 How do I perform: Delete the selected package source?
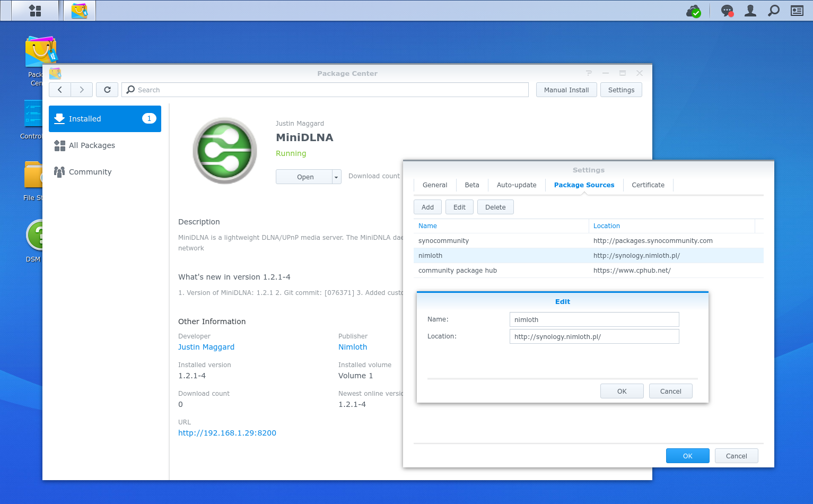click(x=495, y=207)
